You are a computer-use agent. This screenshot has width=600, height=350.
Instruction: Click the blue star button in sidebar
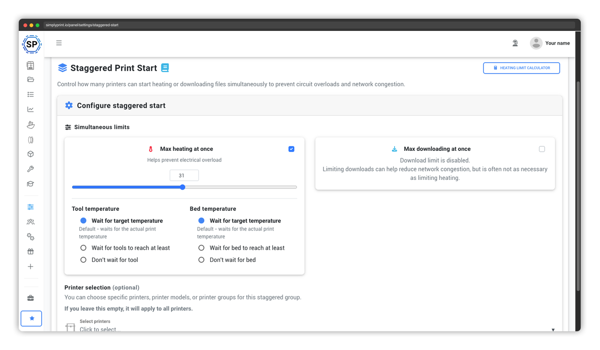[31, 319]
